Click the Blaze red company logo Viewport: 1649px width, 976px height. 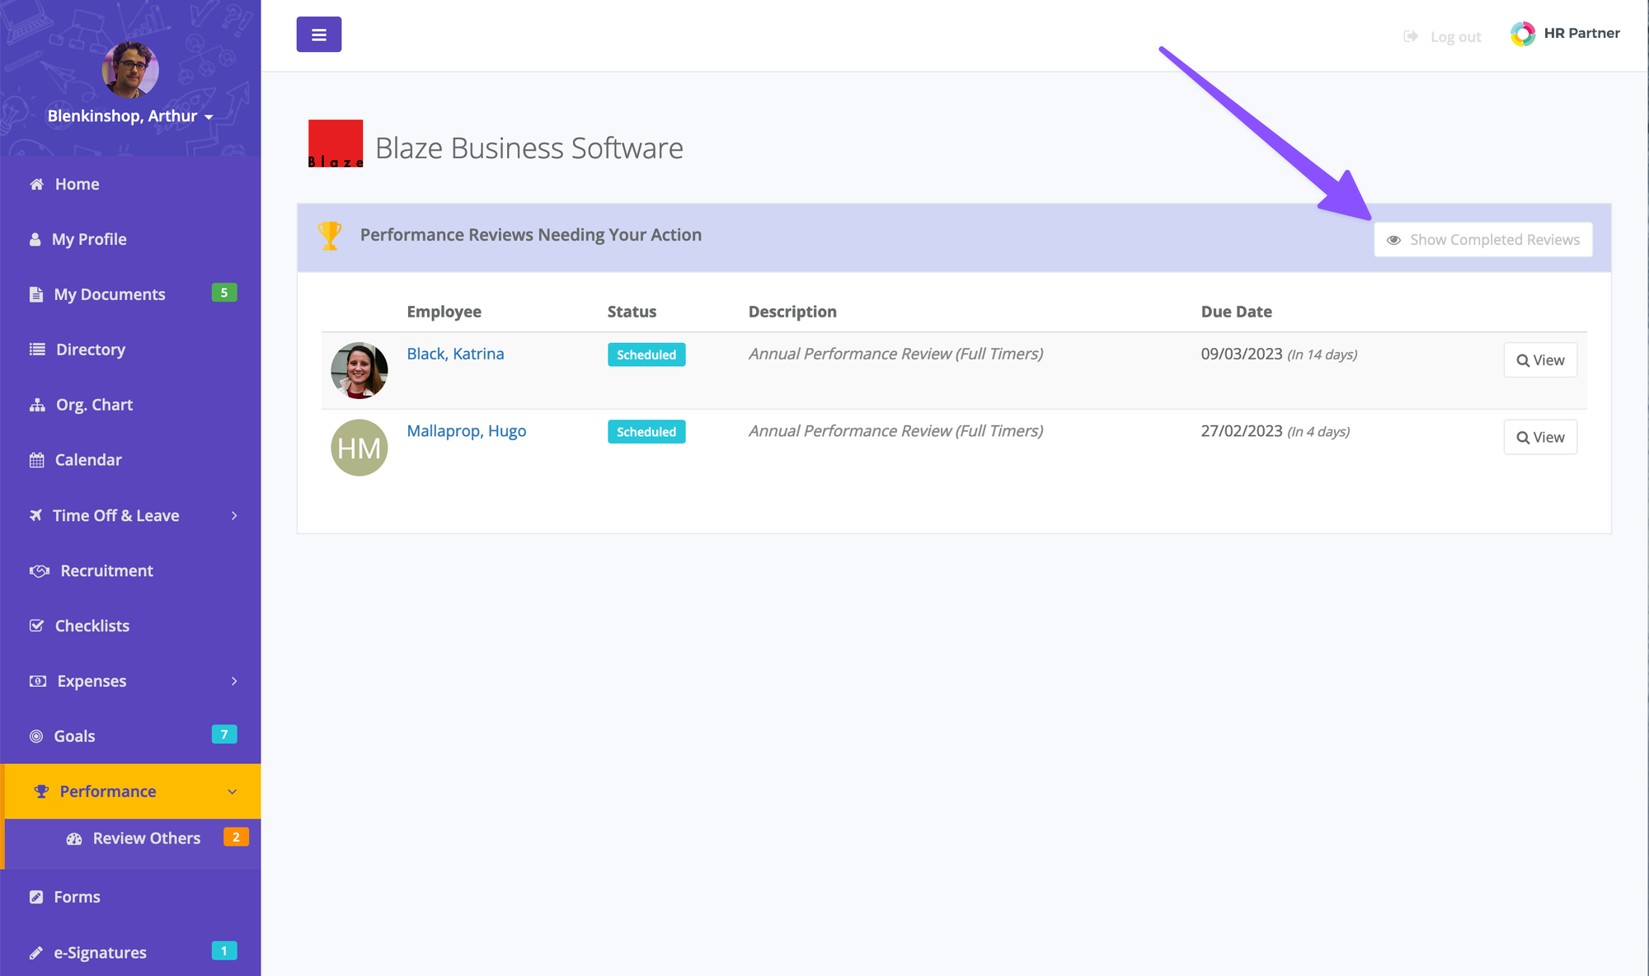pyautogui.click(x=336, y=144)
